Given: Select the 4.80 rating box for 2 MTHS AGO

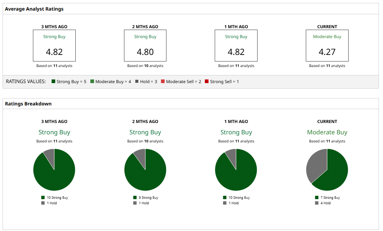Looking at the screenshot, I should pos(145,46).
